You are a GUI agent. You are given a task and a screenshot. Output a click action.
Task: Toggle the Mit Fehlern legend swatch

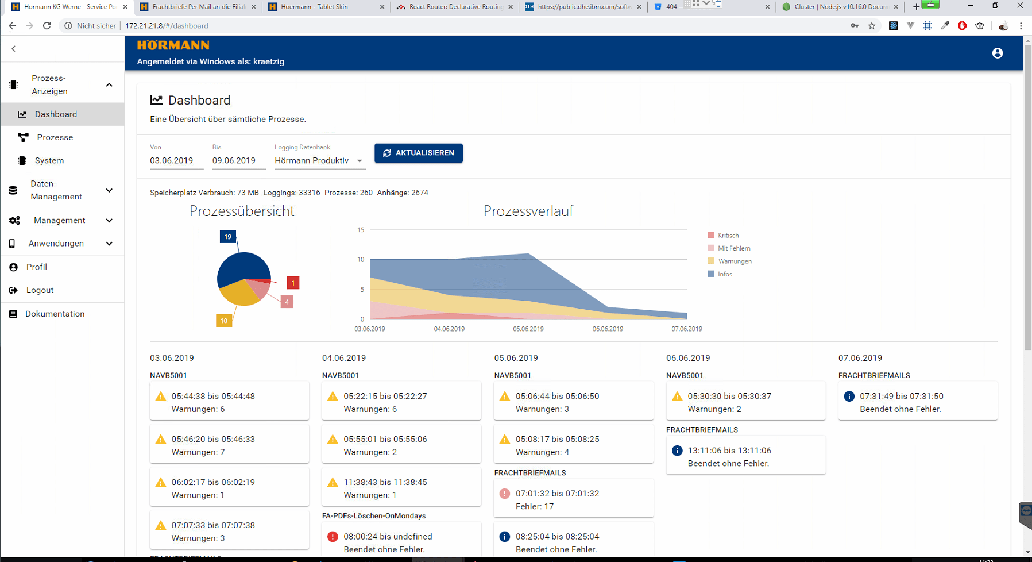tap(712, 248)
